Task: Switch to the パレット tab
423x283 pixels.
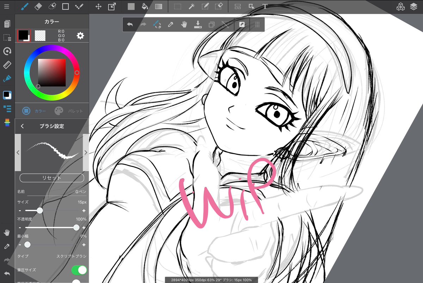Action: (x=69, y=111)
